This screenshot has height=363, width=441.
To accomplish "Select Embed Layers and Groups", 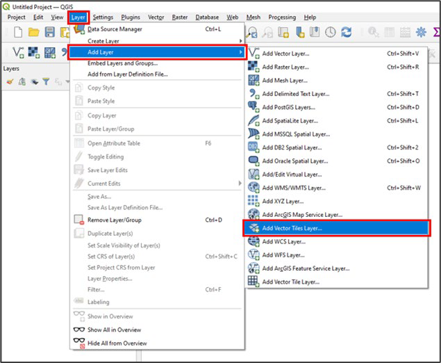I will [x=157, y=63].
